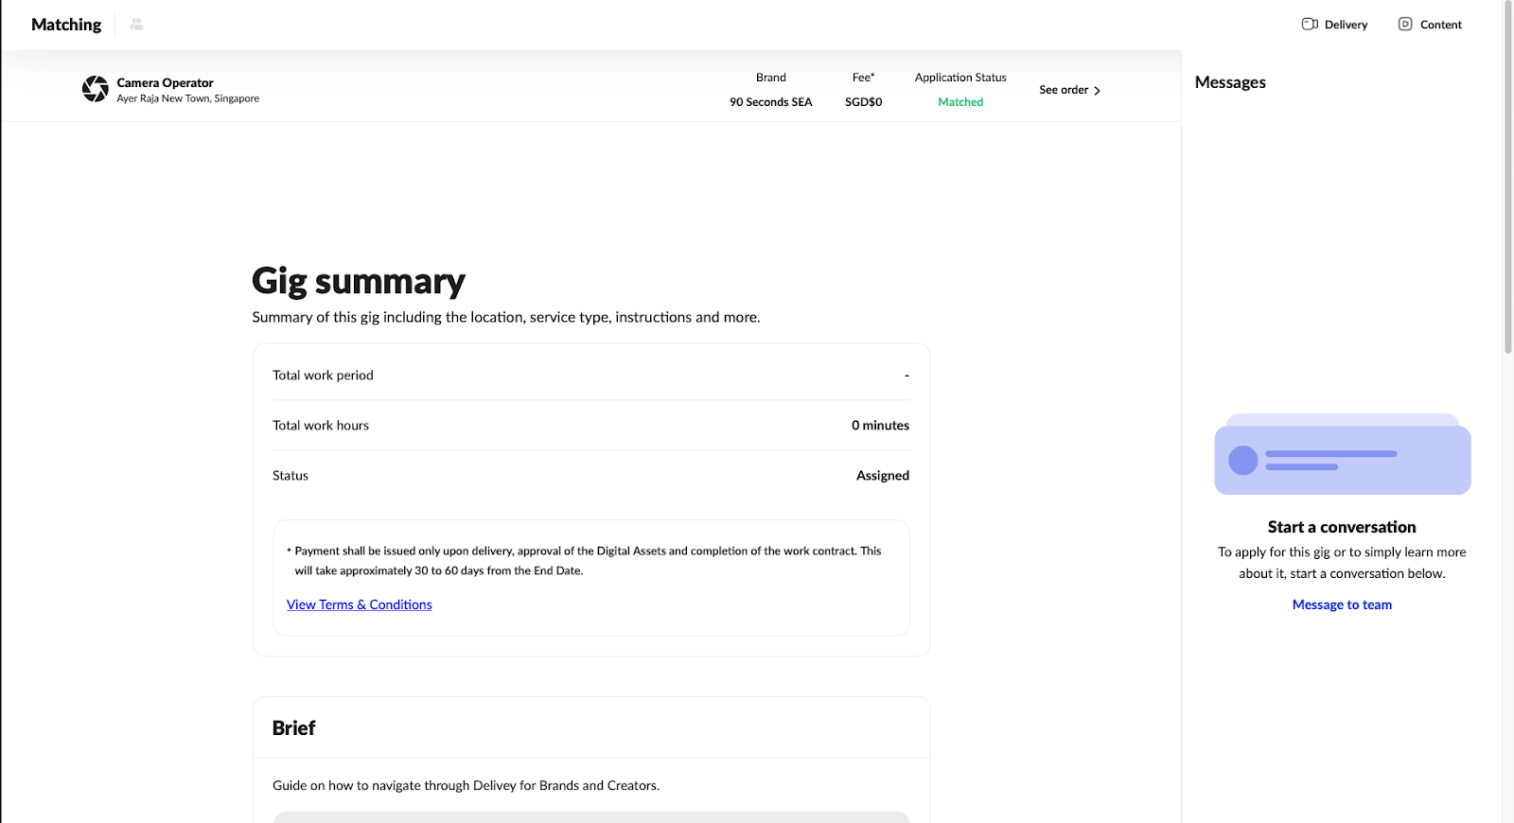Open View Terms & Conditions
Viewport: 1514px width, 823px height.
point(359,604)
